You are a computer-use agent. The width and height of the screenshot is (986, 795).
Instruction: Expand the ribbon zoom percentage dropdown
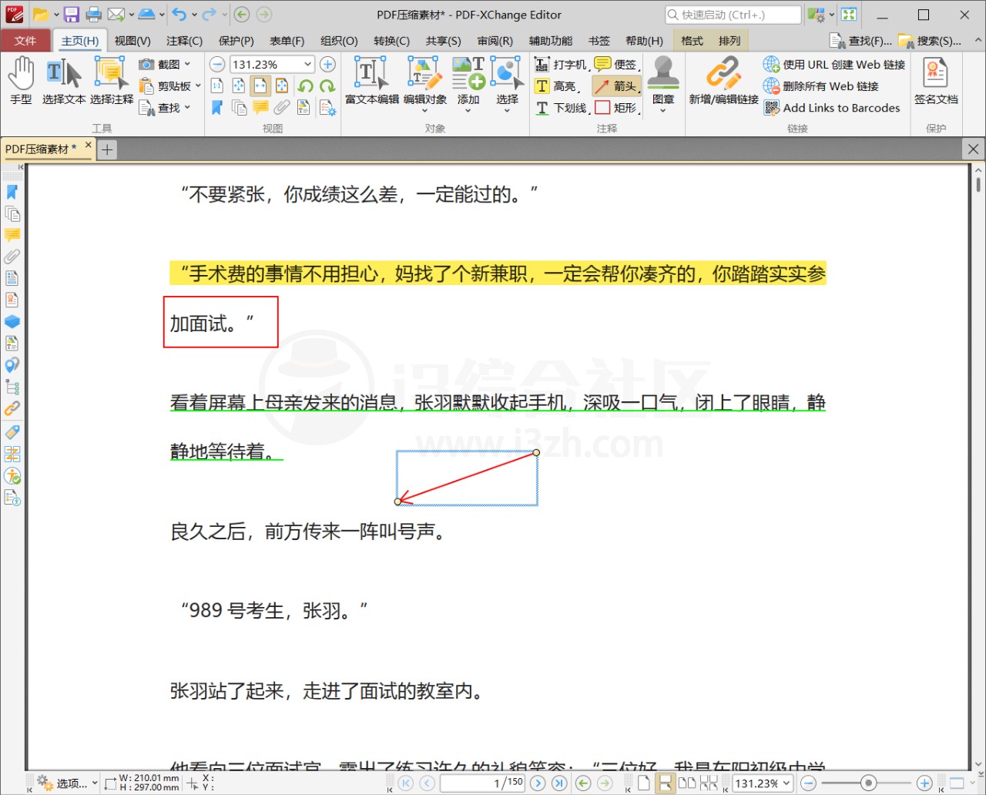tap(307, 65)
